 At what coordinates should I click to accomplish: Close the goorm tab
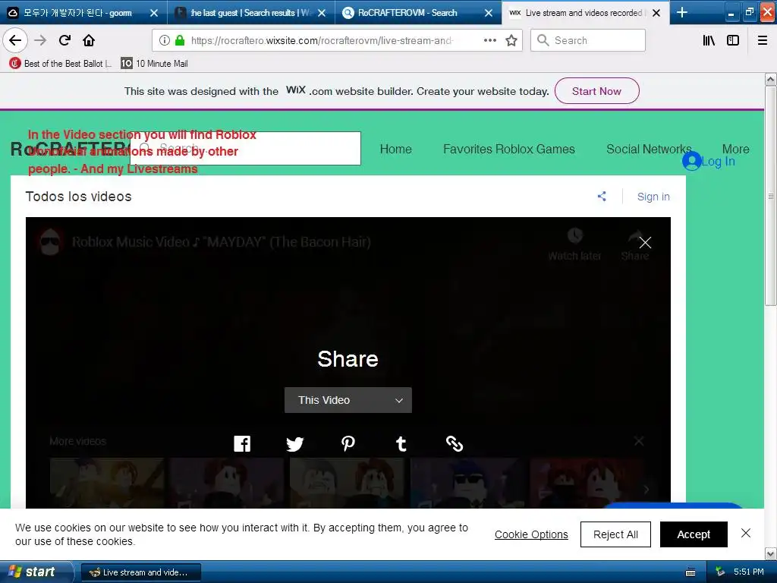154,13
